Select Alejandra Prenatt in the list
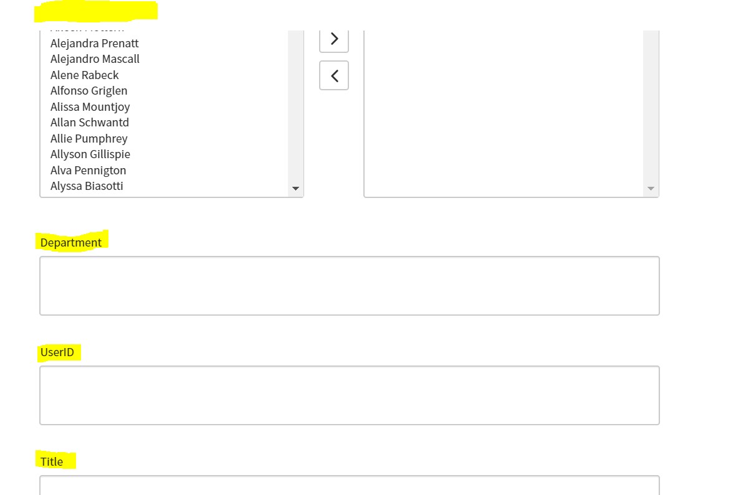This screenshot has width=736, height=495. [x=95, y=44]
